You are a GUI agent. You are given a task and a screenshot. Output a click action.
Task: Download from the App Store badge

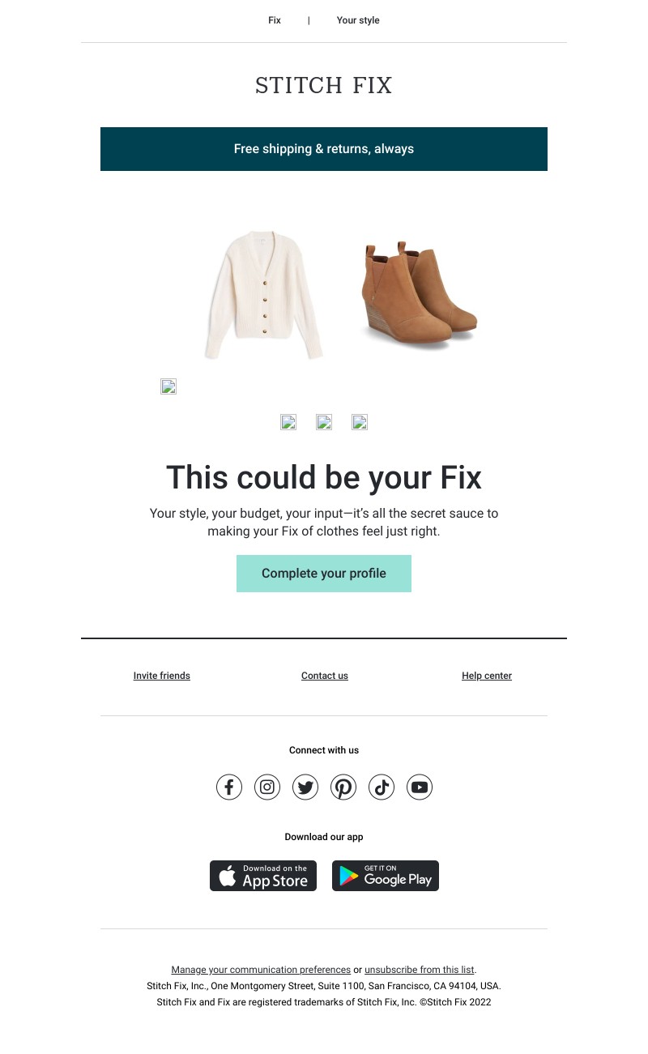click(x=263, y=876)
